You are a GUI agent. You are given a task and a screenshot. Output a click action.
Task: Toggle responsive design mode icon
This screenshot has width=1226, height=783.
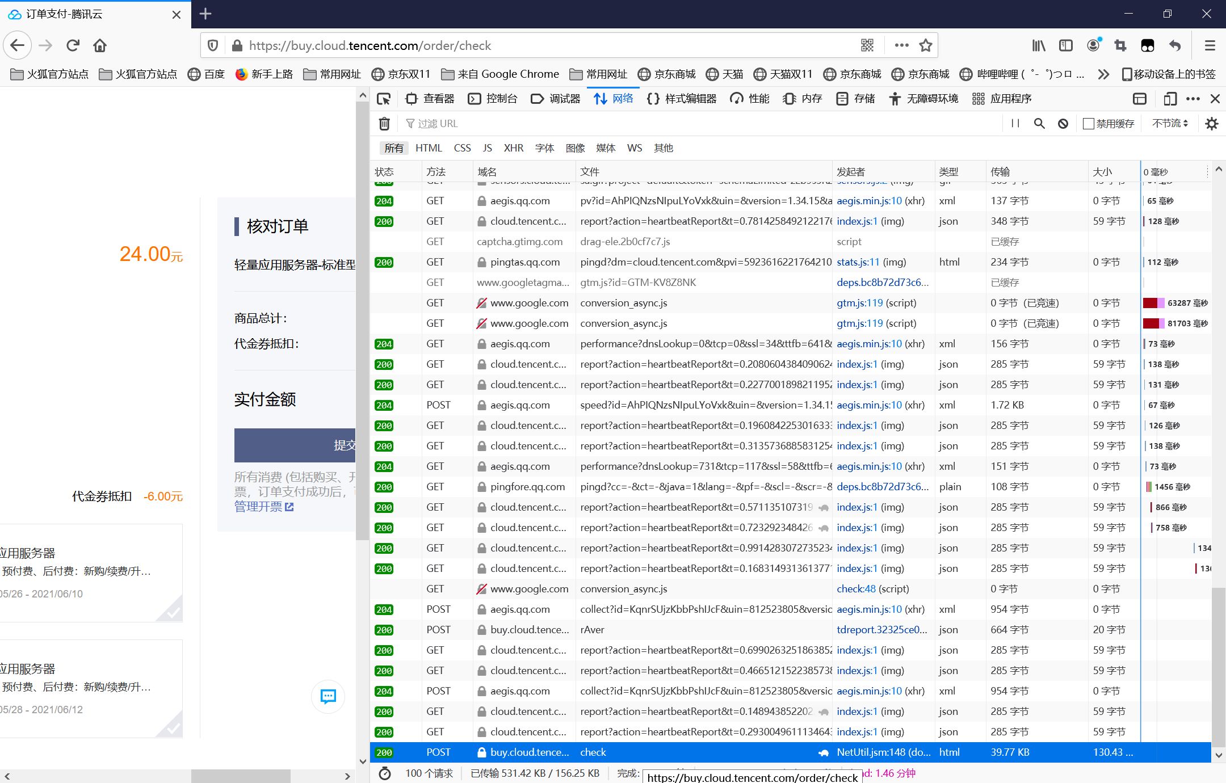point(1170,99)
